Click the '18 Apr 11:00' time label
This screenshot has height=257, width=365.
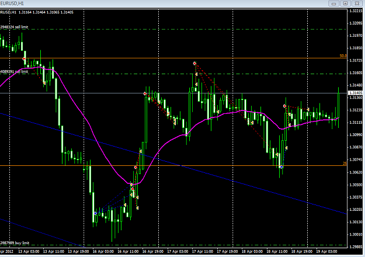click(277, 251)
